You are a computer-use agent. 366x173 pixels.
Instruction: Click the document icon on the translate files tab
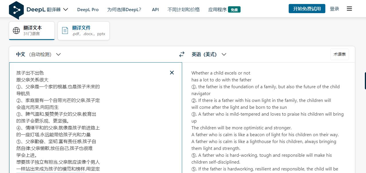(x=64, y=30)
